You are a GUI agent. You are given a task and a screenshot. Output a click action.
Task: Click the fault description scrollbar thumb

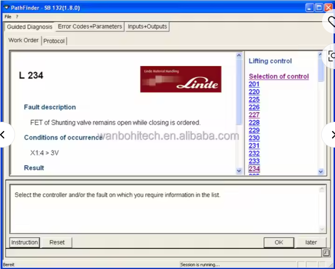(x=239, y=92)
